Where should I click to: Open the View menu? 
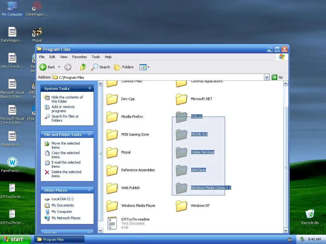[x=64, y=57]
